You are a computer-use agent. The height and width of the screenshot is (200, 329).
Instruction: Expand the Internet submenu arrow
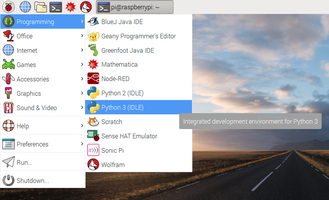click(82, 50)
